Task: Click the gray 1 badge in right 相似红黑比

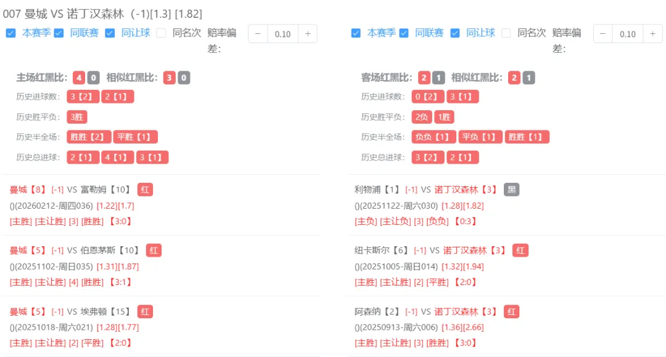Action: (x=529, y=78)
